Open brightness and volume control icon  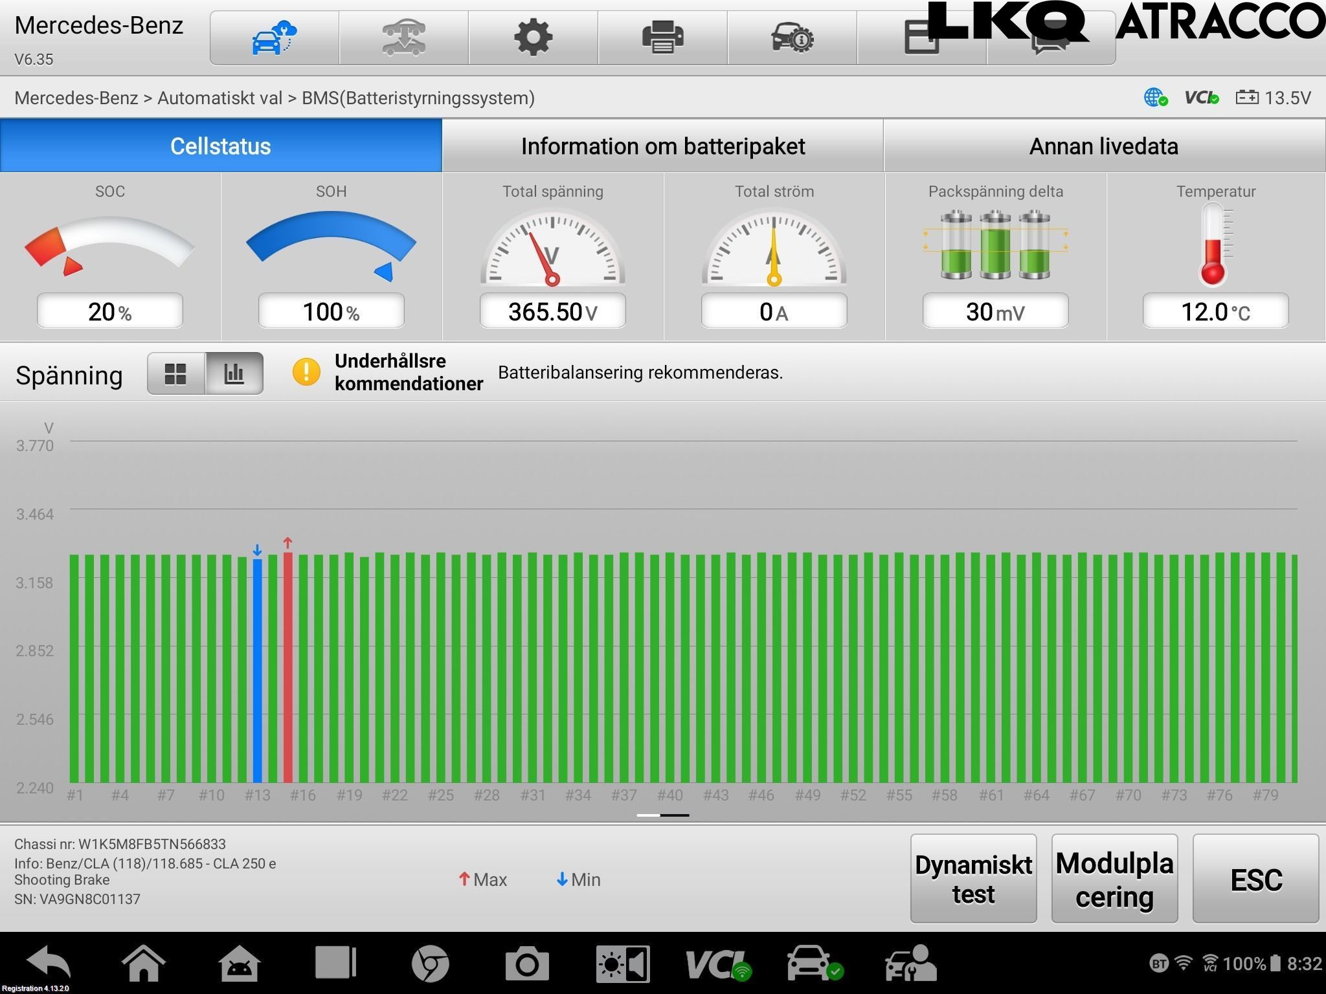click(x=623, y=964)
